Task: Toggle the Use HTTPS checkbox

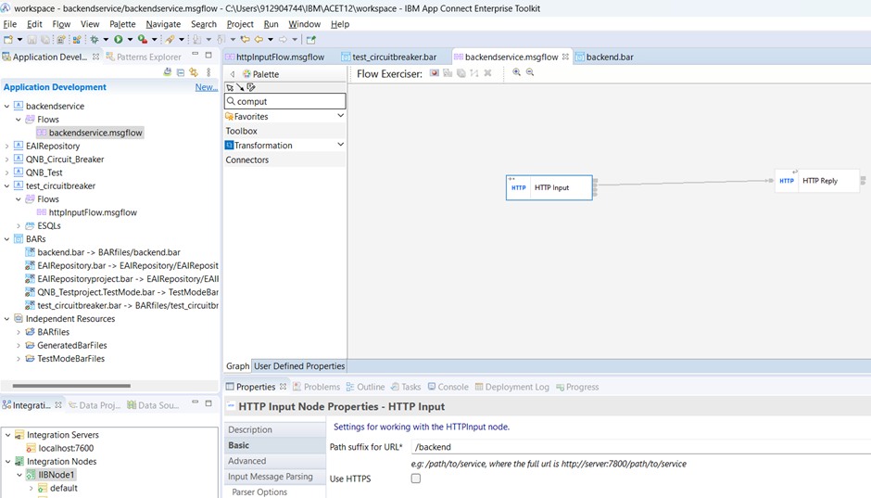Action: pos(415,479)
